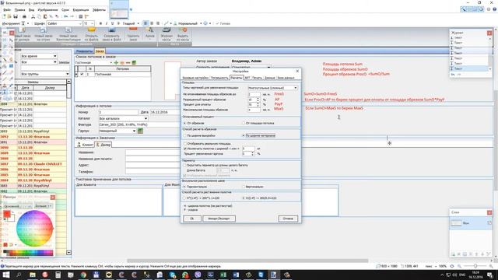Open the Файл menu
The width and height of the screenshot is (498, 280).
click(x=7, y=10)
